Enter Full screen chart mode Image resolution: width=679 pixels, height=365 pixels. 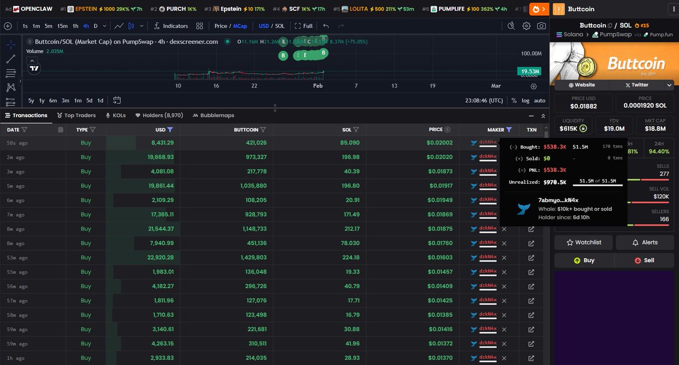pos(304,26)
